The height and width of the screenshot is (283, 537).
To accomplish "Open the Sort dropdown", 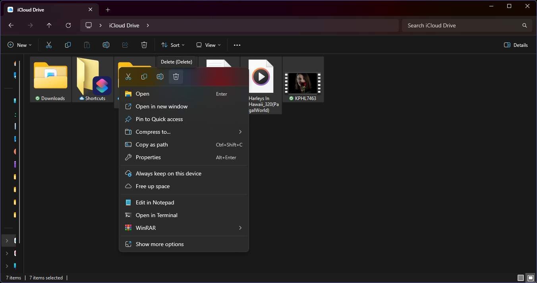I will [x=173, y=45].
